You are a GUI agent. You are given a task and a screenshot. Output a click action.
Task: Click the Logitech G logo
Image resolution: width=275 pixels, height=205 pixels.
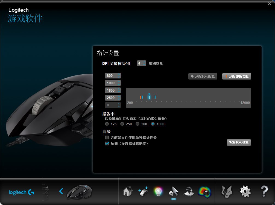(21, 192)
